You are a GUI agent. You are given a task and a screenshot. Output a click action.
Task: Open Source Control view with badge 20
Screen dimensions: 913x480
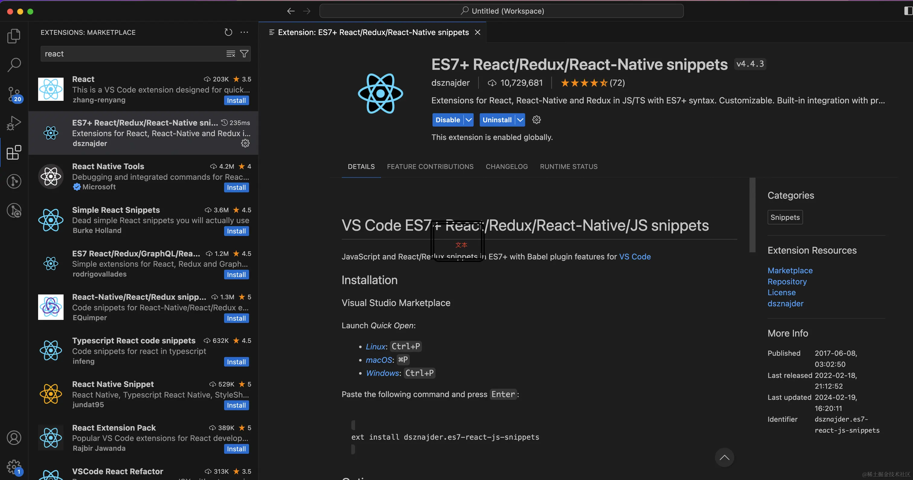14,94
